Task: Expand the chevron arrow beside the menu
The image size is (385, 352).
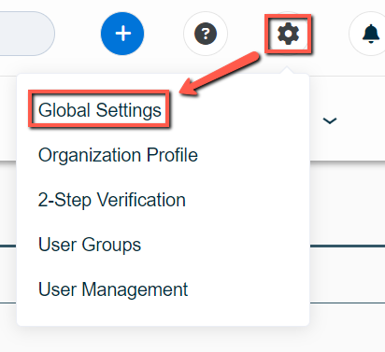Action: 330,120
